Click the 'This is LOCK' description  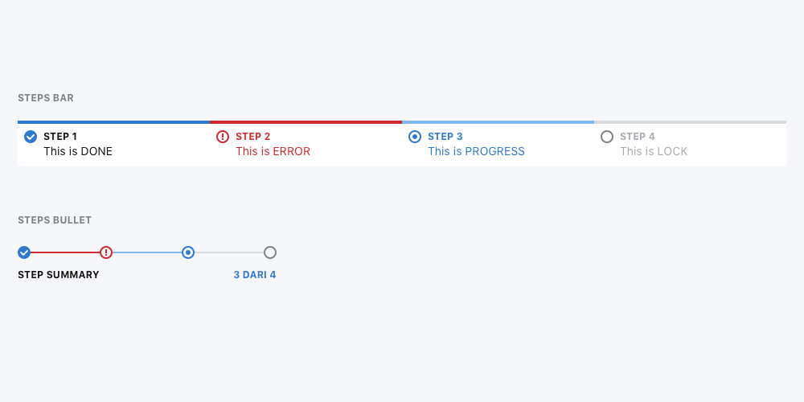coord(654,151)
